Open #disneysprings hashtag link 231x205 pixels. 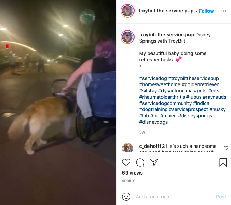click(195, 116)
